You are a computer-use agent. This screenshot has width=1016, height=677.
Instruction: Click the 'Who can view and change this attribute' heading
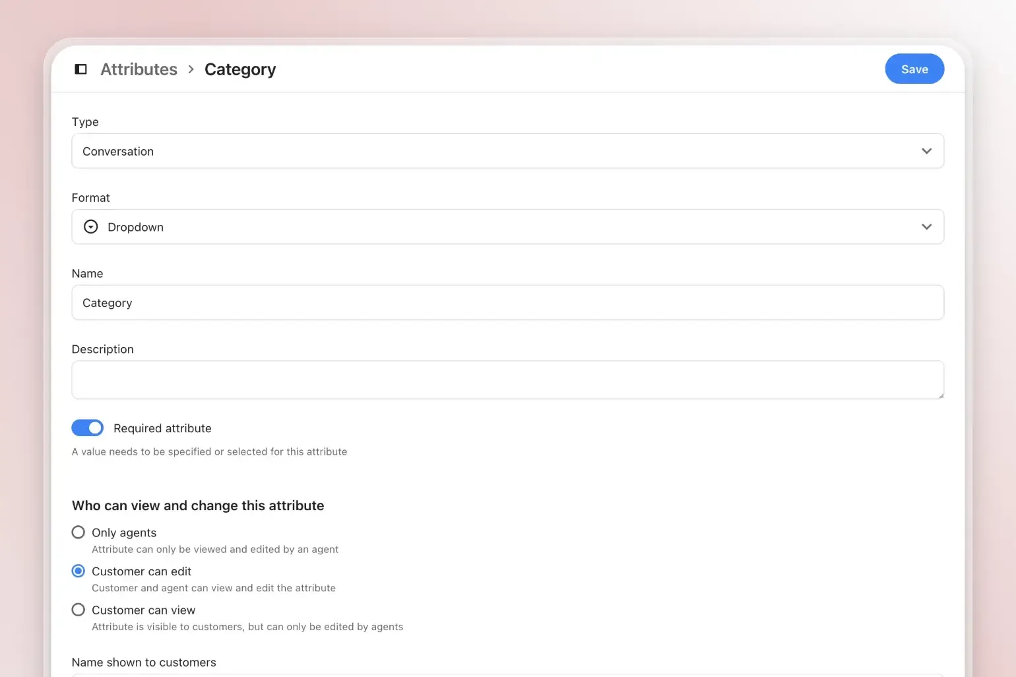[x=198, y=505]
